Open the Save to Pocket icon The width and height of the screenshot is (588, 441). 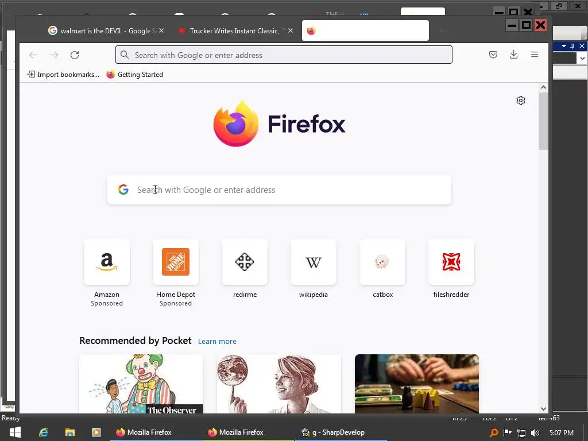tap(493, 55)
